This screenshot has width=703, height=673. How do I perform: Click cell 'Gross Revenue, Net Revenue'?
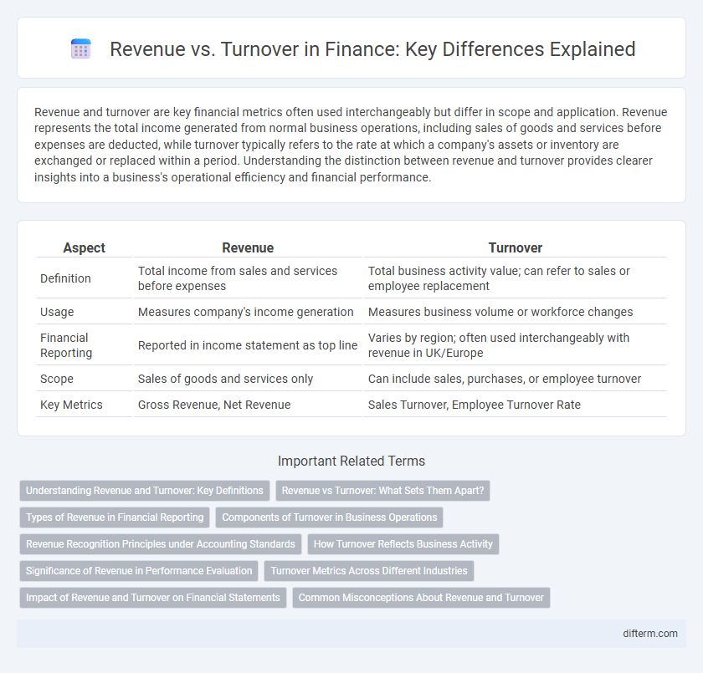point(248,405)
